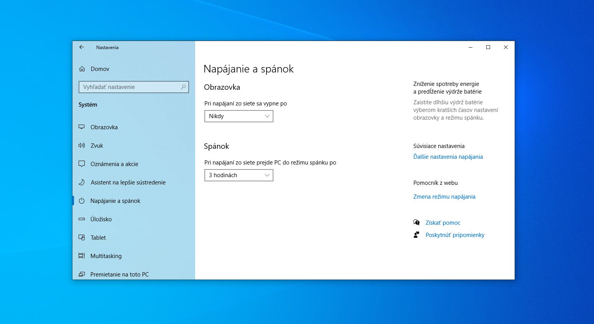The width and height of the screenshot is (594, 324).
Task: Click the Oznámenia a akcie icon
Action: point(82,164)
